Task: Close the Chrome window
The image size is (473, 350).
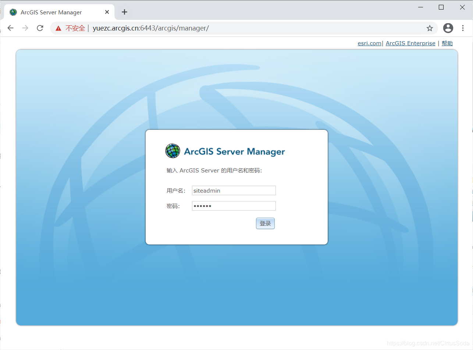Action: pos(462,7)
